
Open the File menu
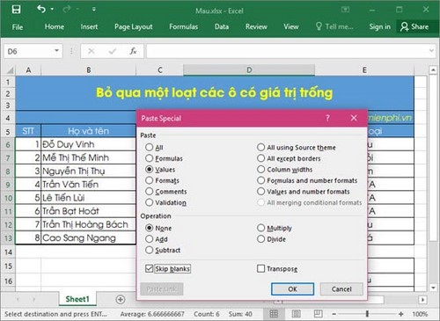coord(18,27)
